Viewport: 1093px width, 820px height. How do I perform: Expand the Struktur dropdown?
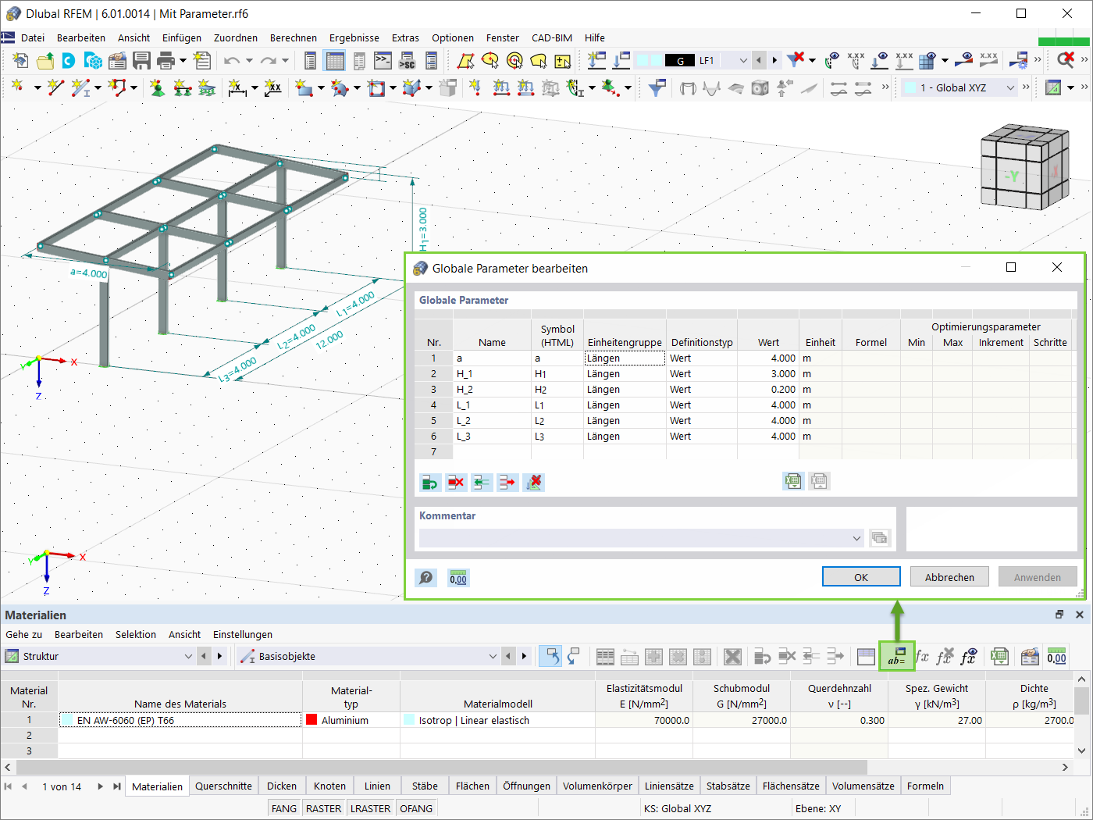click(188, 657)
